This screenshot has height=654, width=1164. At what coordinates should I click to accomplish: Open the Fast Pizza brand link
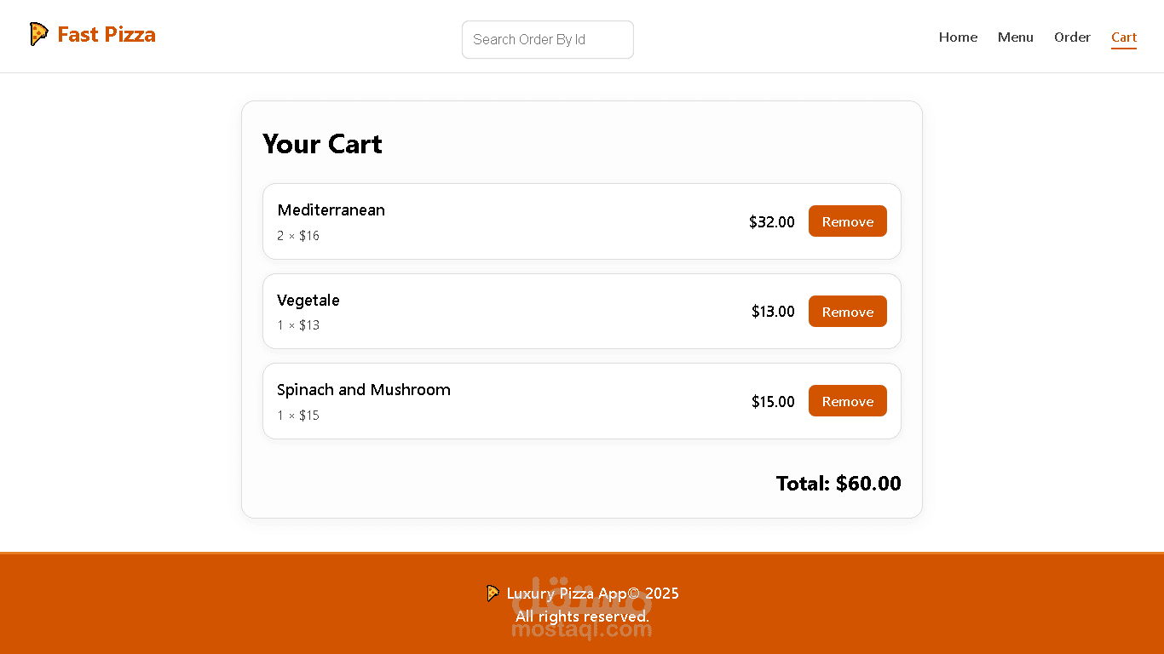106,35
